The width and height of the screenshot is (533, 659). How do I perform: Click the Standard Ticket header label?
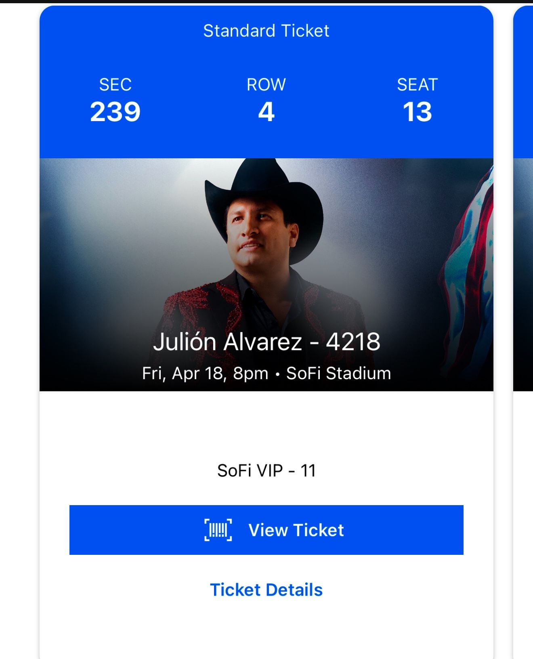pos(266,31)
